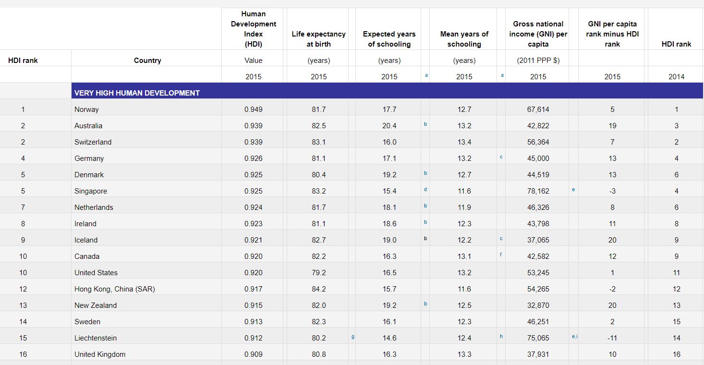Open footnote "c" in the Germany row
This screenshot has width=704, height=365.
tap(501, 157)
